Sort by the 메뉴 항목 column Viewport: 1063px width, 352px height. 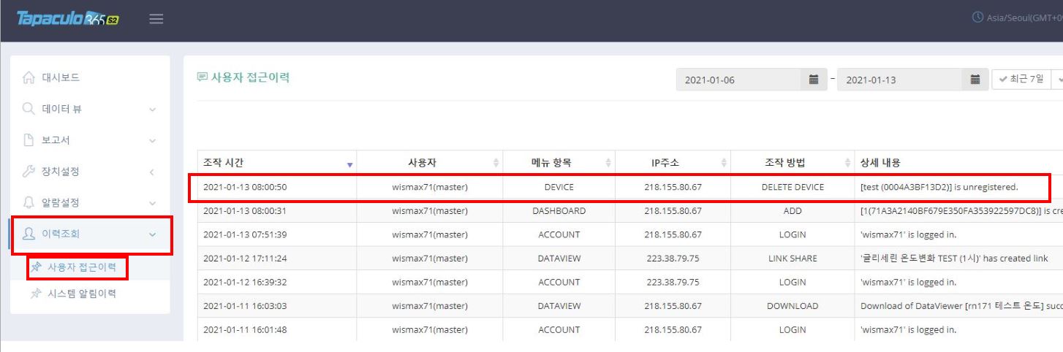click(559, 163)
